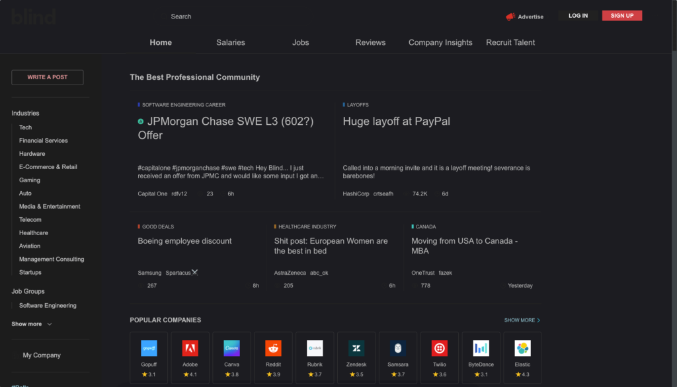The height and width of the screenshot is (387, 677).
Task: Click LAYOFFS topic label
Action: point(358,105)
